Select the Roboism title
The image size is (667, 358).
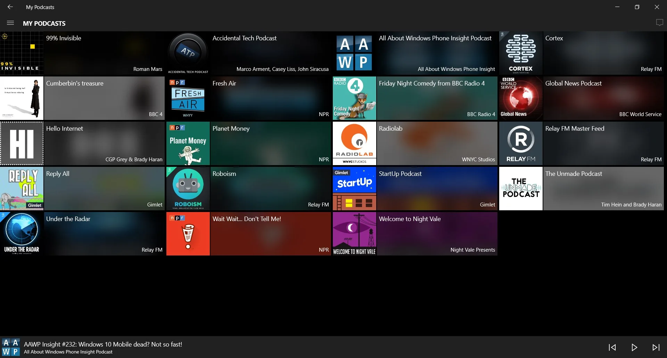224,174
